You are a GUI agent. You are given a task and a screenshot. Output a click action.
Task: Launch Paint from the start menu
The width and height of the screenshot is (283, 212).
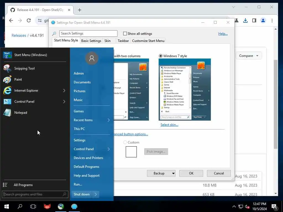[x=34, y=79]
